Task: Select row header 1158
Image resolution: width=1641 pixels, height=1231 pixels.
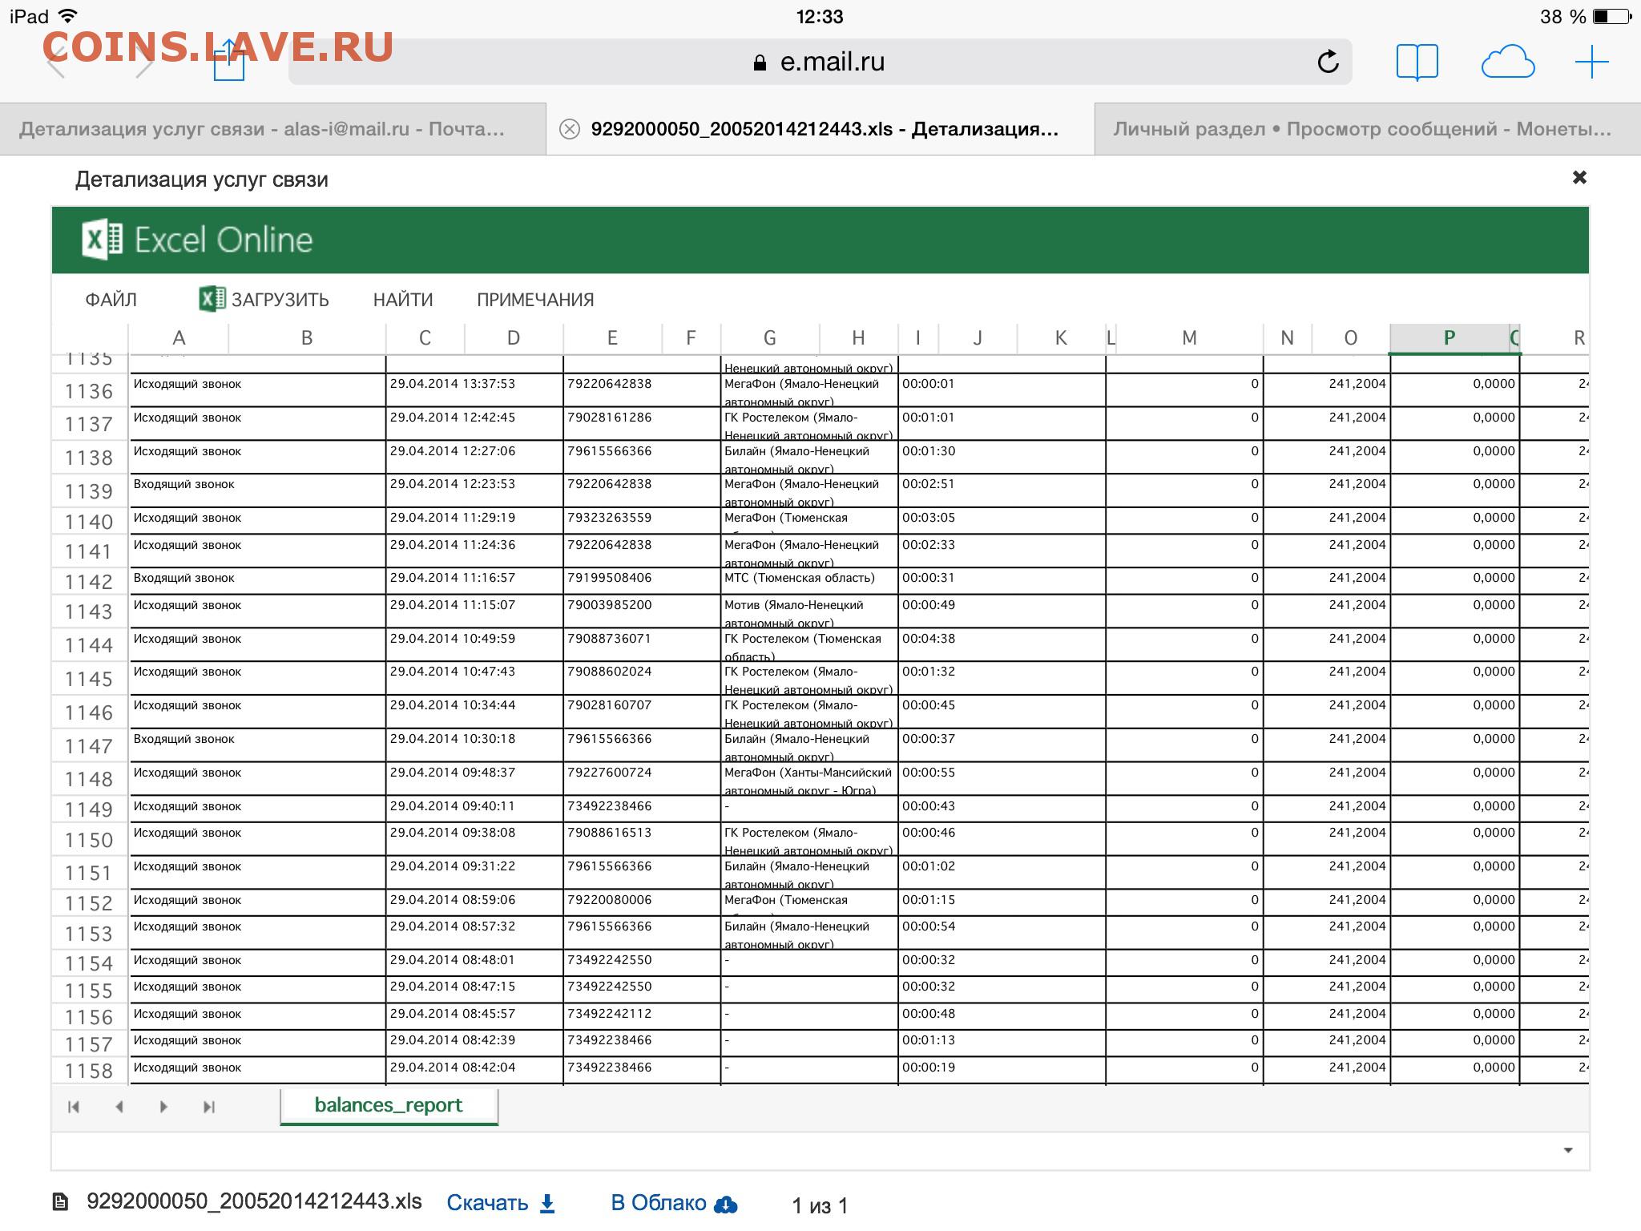Action: (x=89, y=1071)
